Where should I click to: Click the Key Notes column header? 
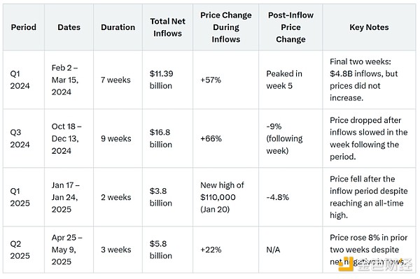(369, 27)
